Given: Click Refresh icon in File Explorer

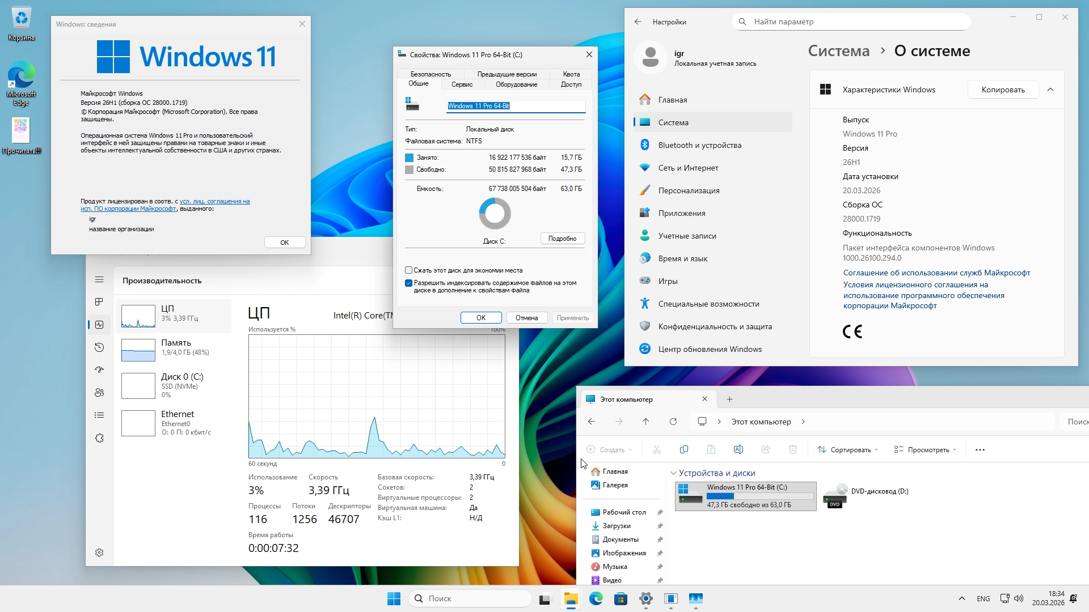Looking at the screenshot, I should tap(673, 422).
